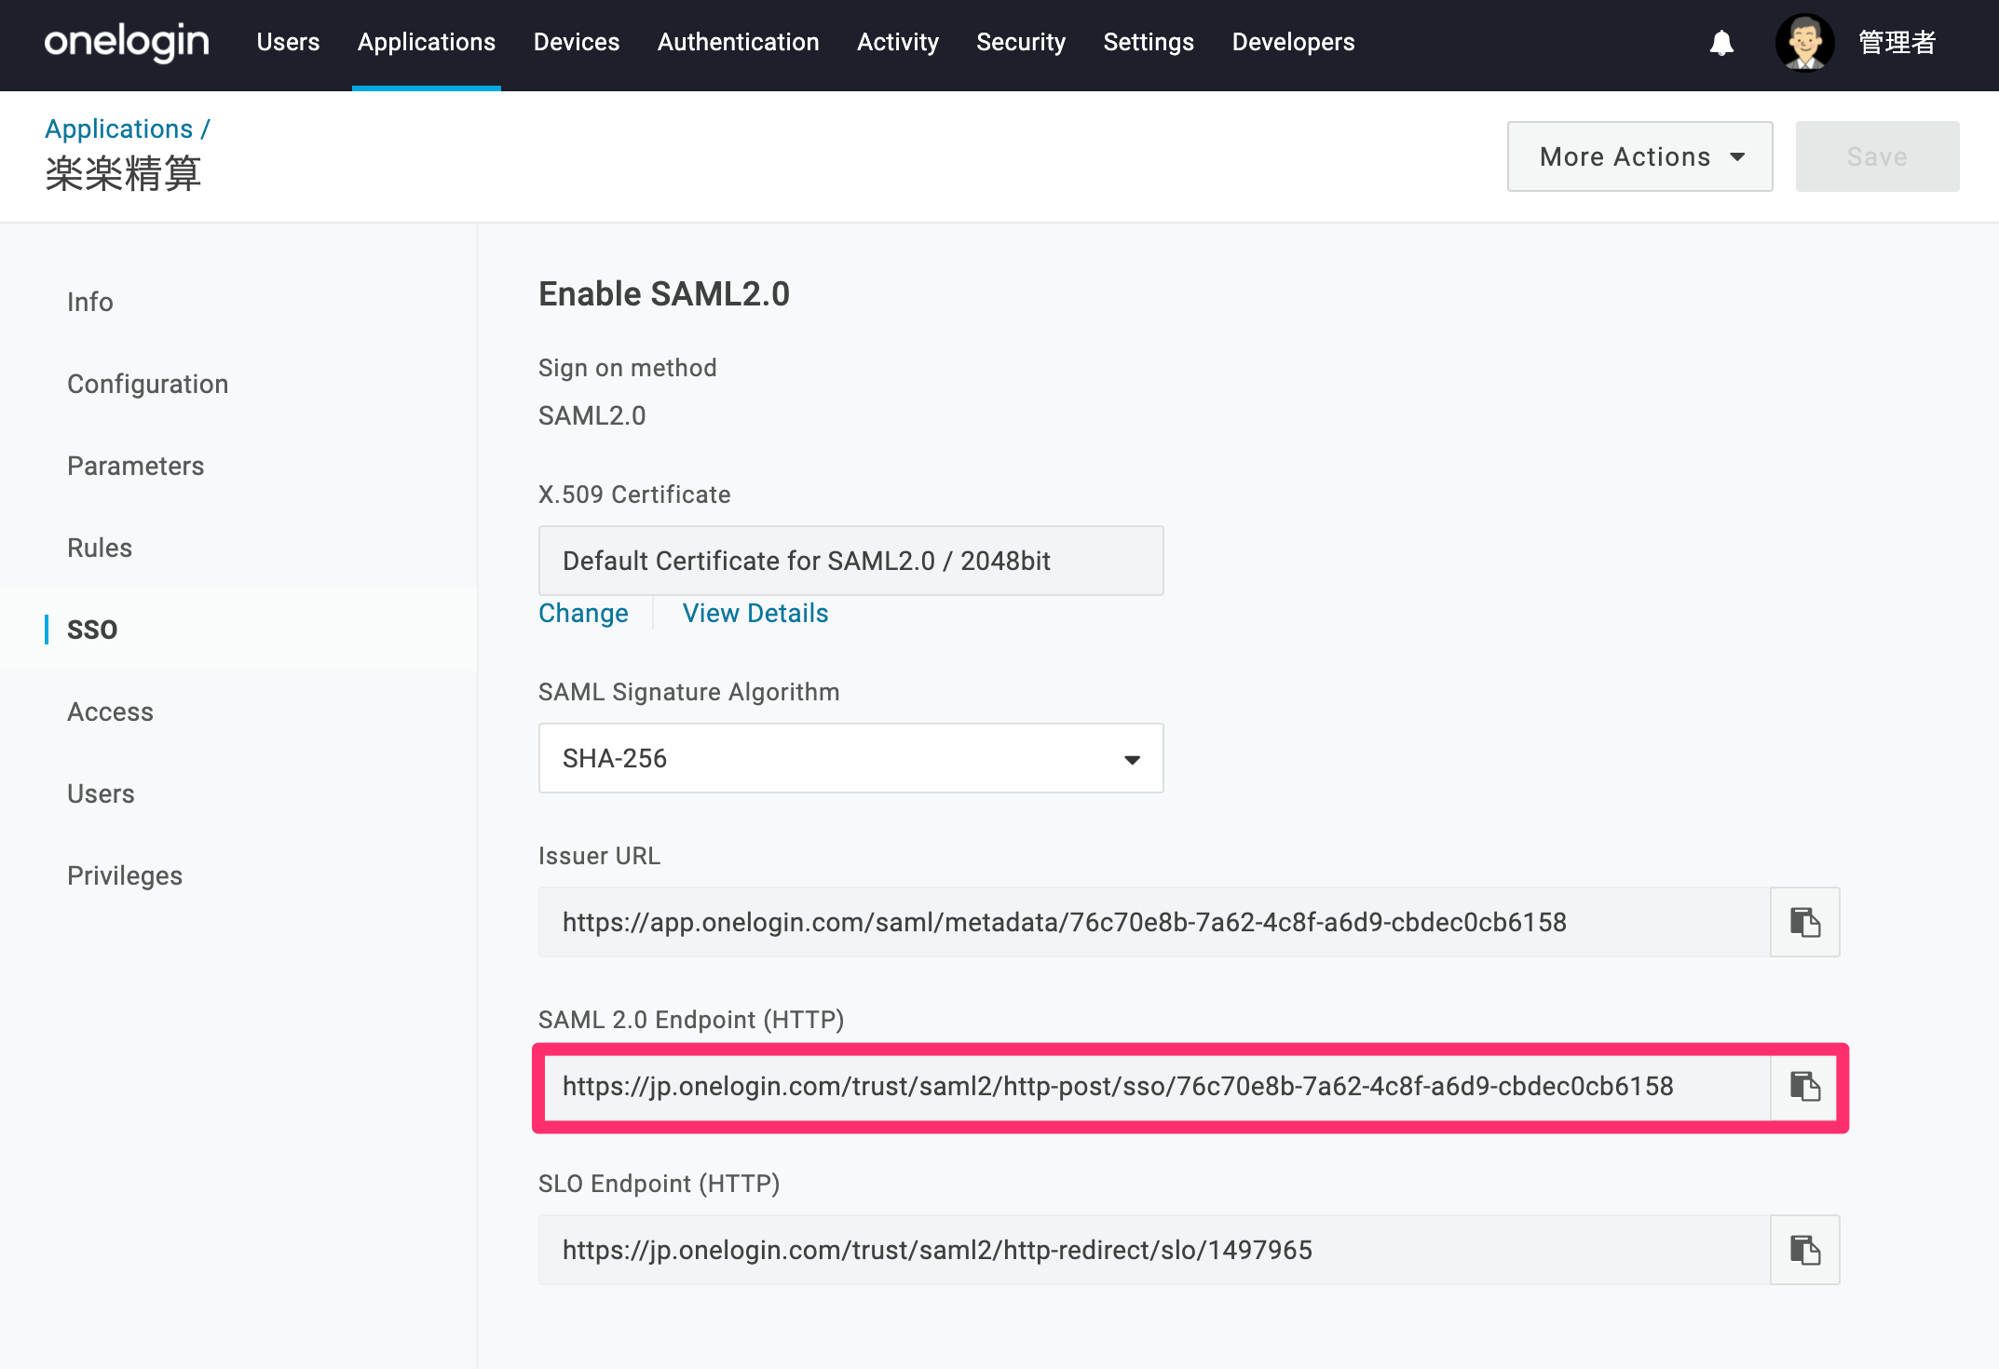Go to the Info tab
This screenshot has width=1999, height=1369.
(90, 302)
